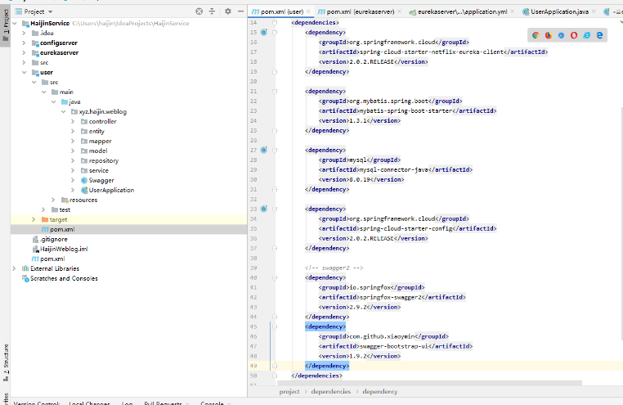Fold dependency block at line 21

click(x=275, y=92)
